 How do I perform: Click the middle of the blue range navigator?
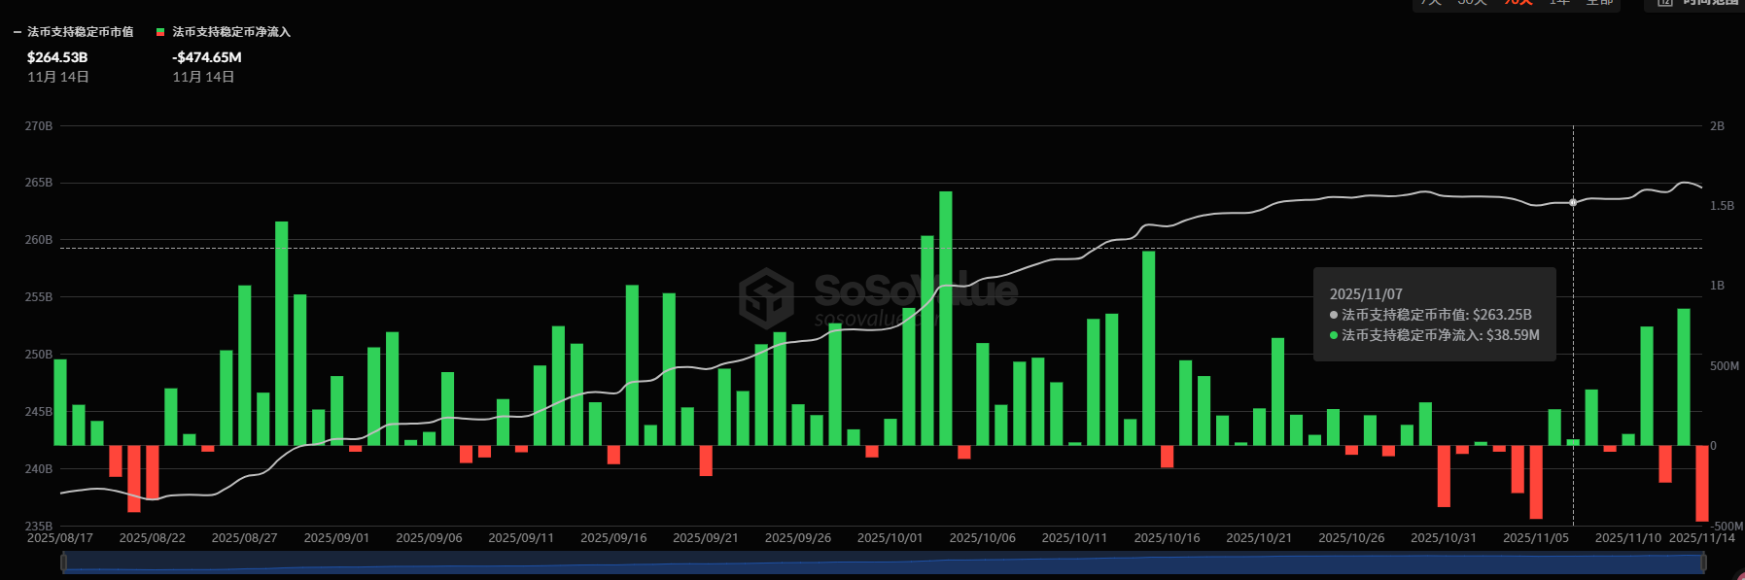(883, 562)
